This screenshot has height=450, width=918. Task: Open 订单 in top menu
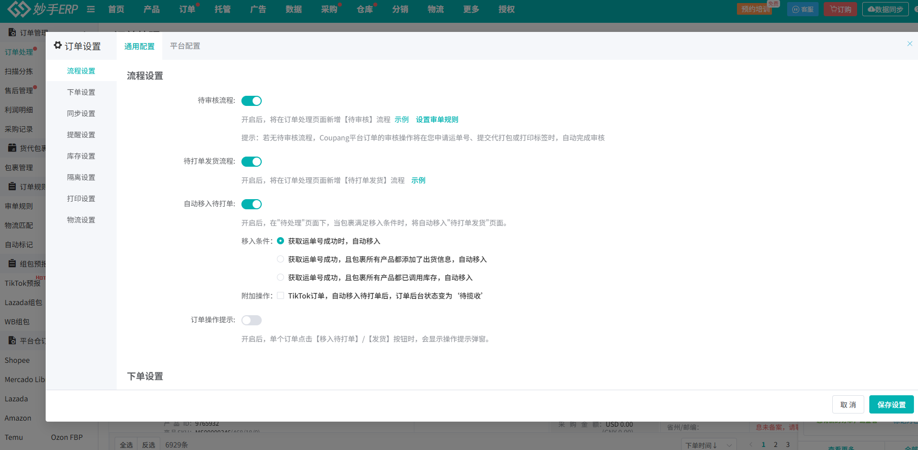point(187,9)
